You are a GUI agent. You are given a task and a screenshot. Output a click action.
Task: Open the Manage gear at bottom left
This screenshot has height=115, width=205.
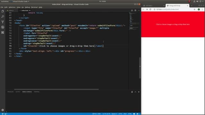coord(3,110)
